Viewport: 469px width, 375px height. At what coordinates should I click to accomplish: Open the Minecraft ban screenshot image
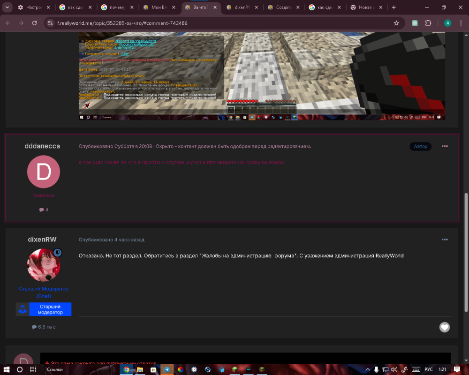[x=262, y=76]
